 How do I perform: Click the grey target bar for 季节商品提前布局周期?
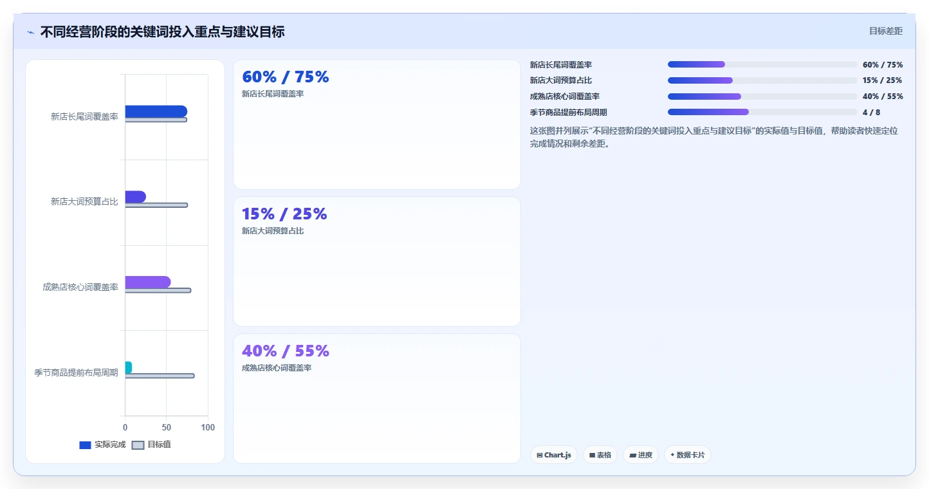point(160,376)
